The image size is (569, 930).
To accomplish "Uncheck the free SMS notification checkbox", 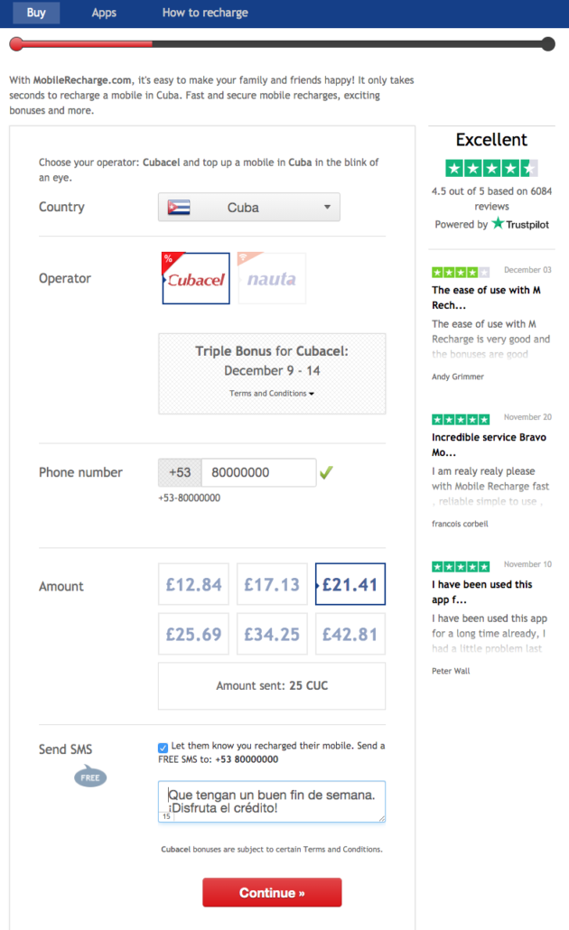I will [163, 748].
